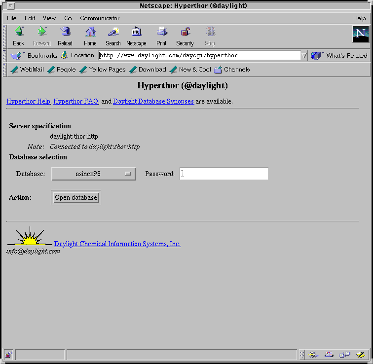Click into the Password field
The width and height of the screenshot is (373, 364).
click(224, 174)
